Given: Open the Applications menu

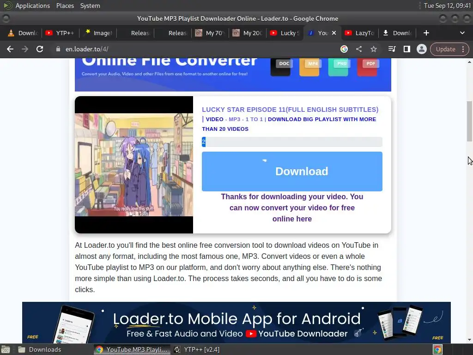Looking at the screenshot, I should click(33, 6).
